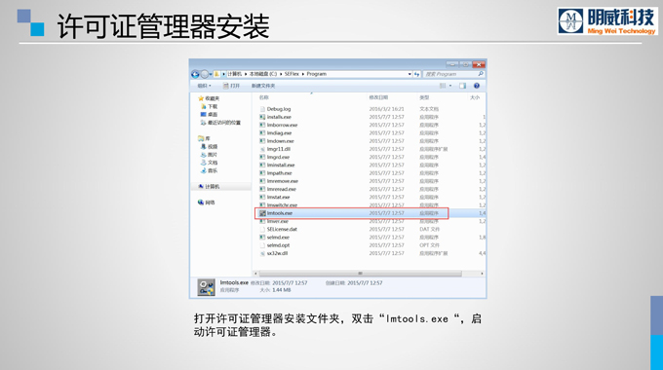This screenshot has width=663, height=370.
Task: Select 下载 under favorites
Action: (x=213, y=107)
